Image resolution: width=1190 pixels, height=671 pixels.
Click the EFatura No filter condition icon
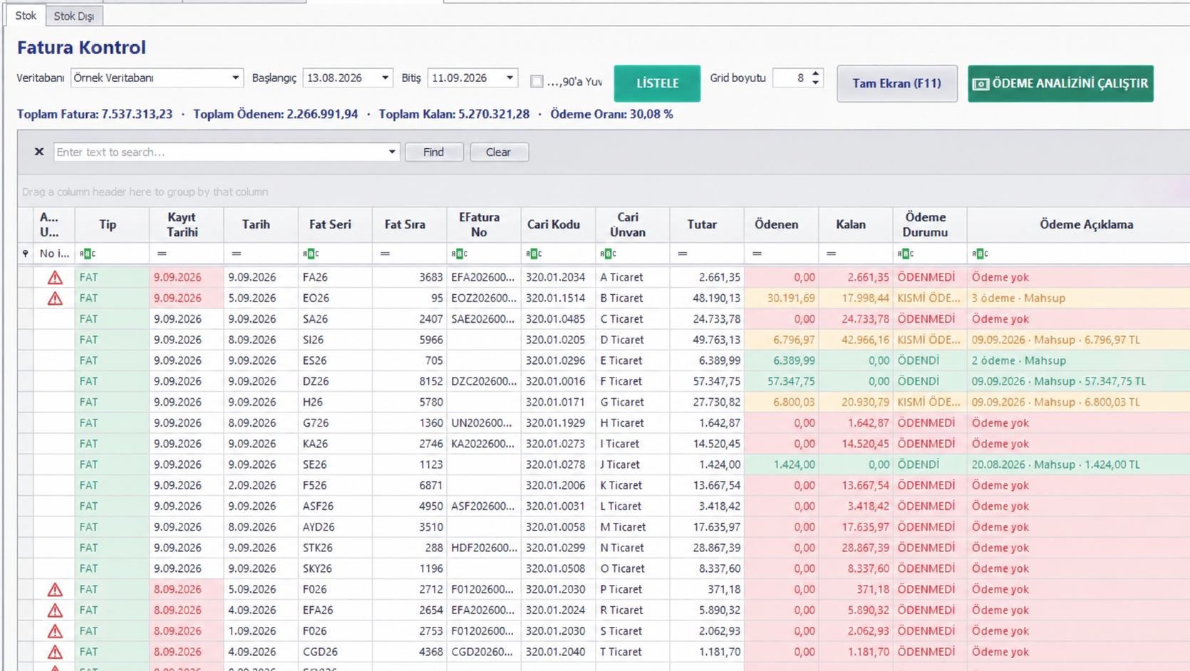[460, 254]
